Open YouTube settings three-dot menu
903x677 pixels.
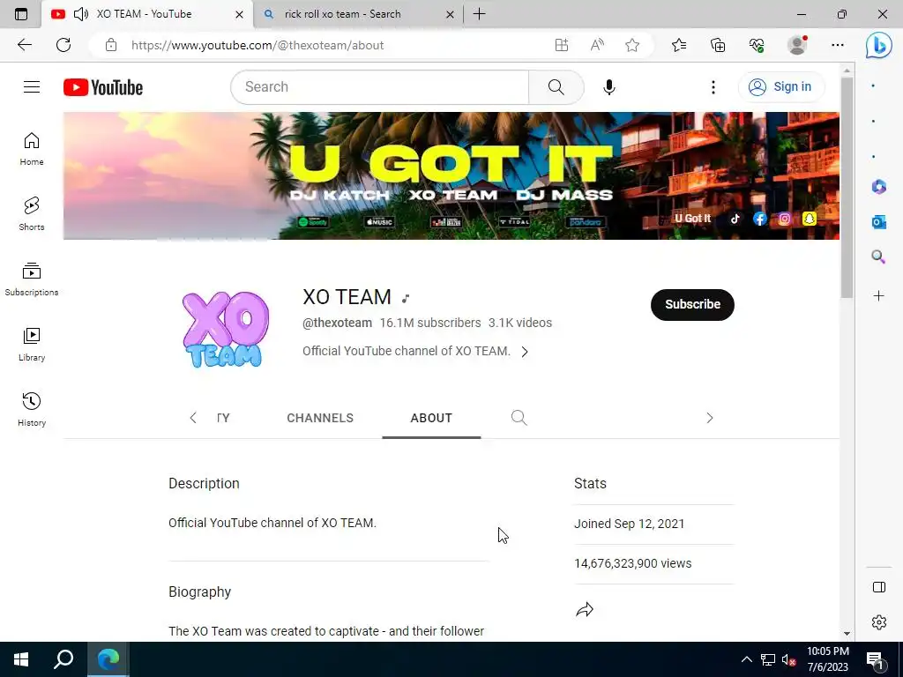[x=713, y=87]
